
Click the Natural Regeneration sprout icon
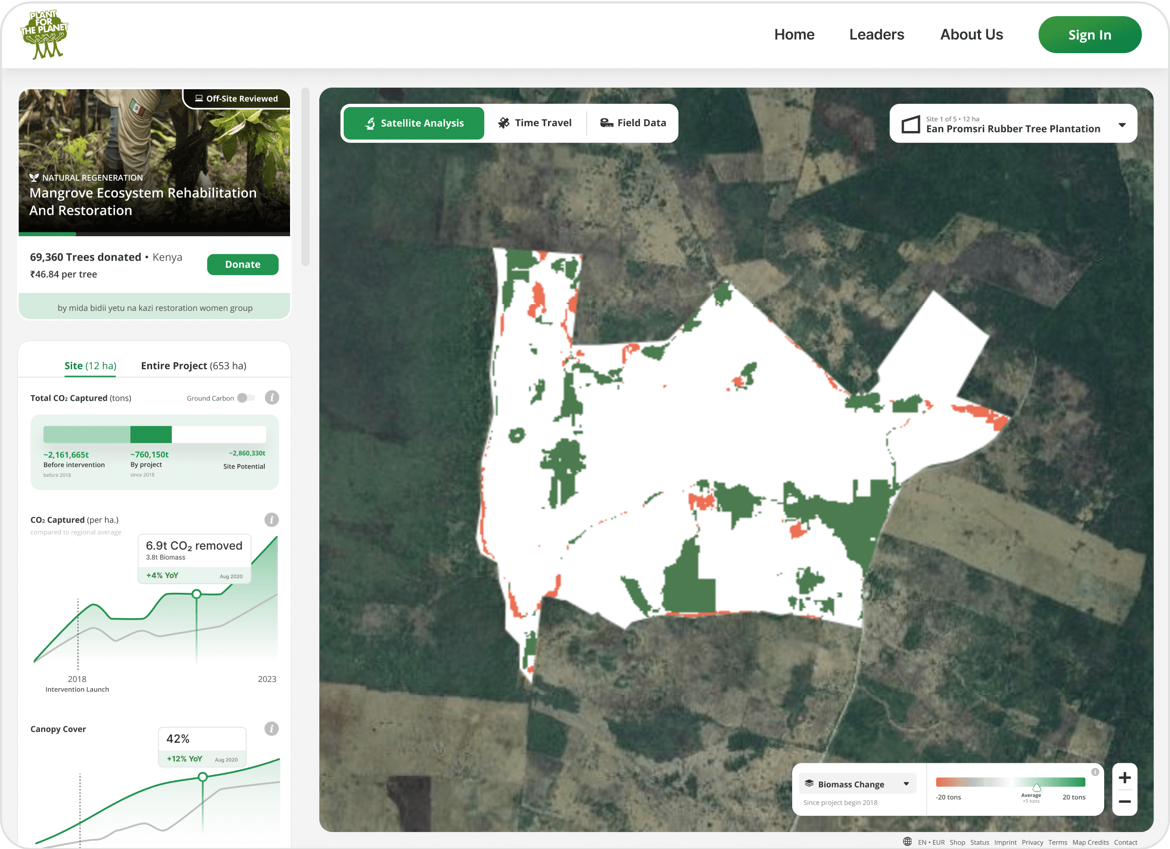tap(34, 178)
